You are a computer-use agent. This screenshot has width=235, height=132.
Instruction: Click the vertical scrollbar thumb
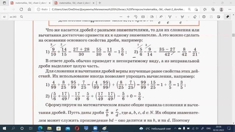[x=234, y=35]
